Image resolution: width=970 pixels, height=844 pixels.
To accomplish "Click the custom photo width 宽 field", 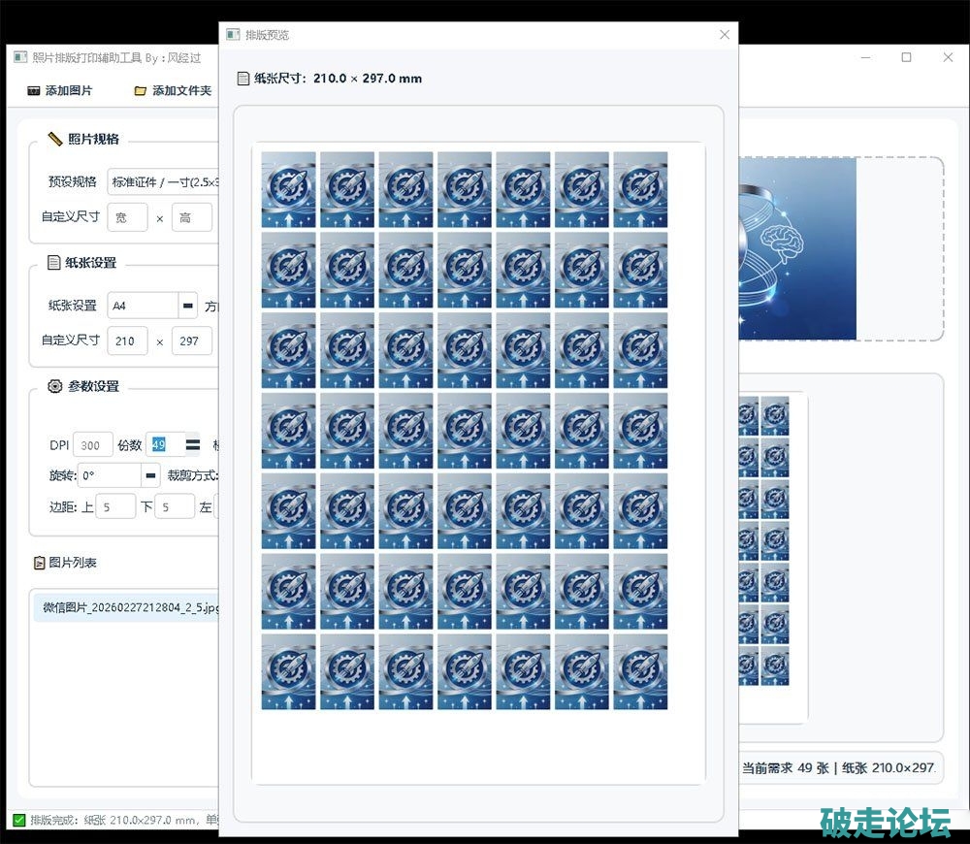I will (127, 217).
